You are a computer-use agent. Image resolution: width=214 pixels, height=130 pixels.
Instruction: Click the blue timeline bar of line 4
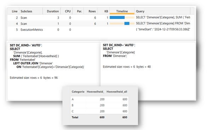[x=127, y=23]
